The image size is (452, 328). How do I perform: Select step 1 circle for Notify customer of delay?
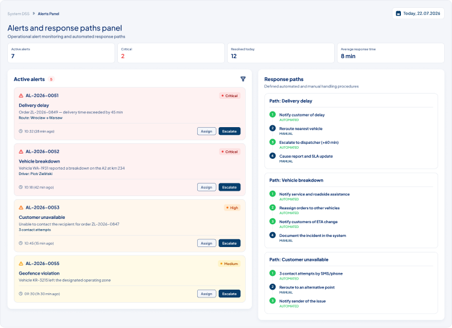coord(272,115)
